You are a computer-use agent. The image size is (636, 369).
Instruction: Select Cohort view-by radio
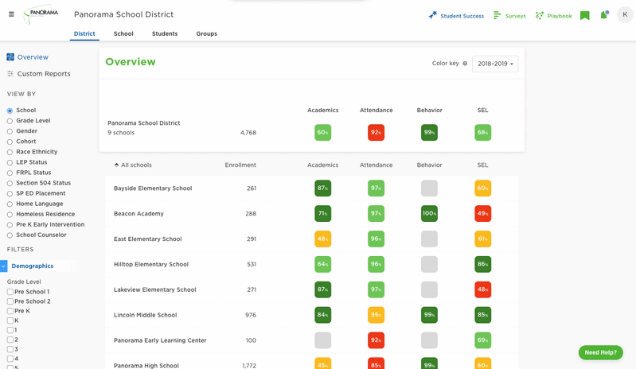coord(10,142)
